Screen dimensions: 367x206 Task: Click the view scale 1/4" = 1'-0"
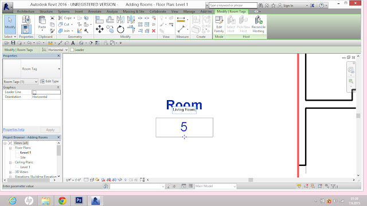73,180
